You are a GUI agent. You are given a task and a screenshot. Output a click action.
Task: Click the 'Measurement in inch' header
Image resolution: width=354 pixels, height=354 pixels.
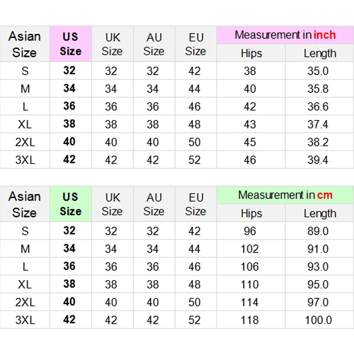pos(285,35)
